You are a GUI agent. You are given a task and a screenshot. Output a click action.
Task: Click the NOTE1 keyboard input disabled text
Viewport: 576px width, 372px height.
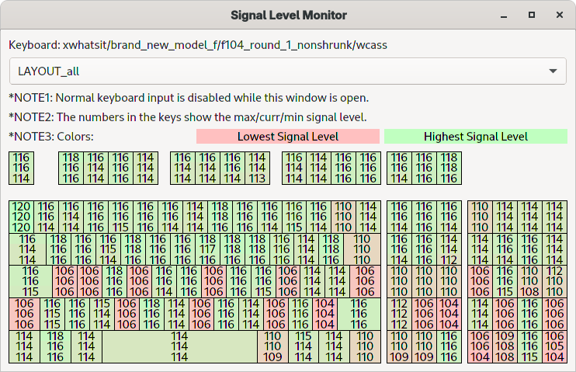pyautogui.click(x=189, y=98)
